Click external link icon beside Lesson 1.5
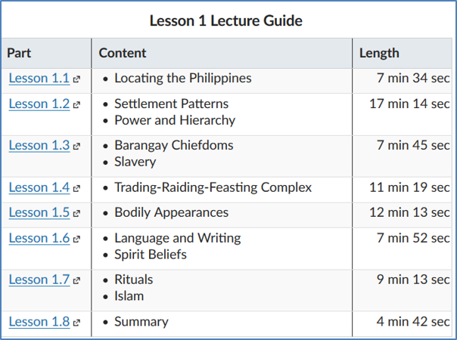The height and width of the screenshot is (340, 457). [77, 213]
